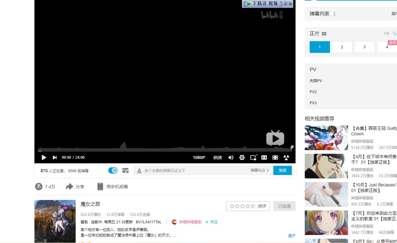Click the help question mark on download bar
Screen dimensions: 397x243
(285, 3)
